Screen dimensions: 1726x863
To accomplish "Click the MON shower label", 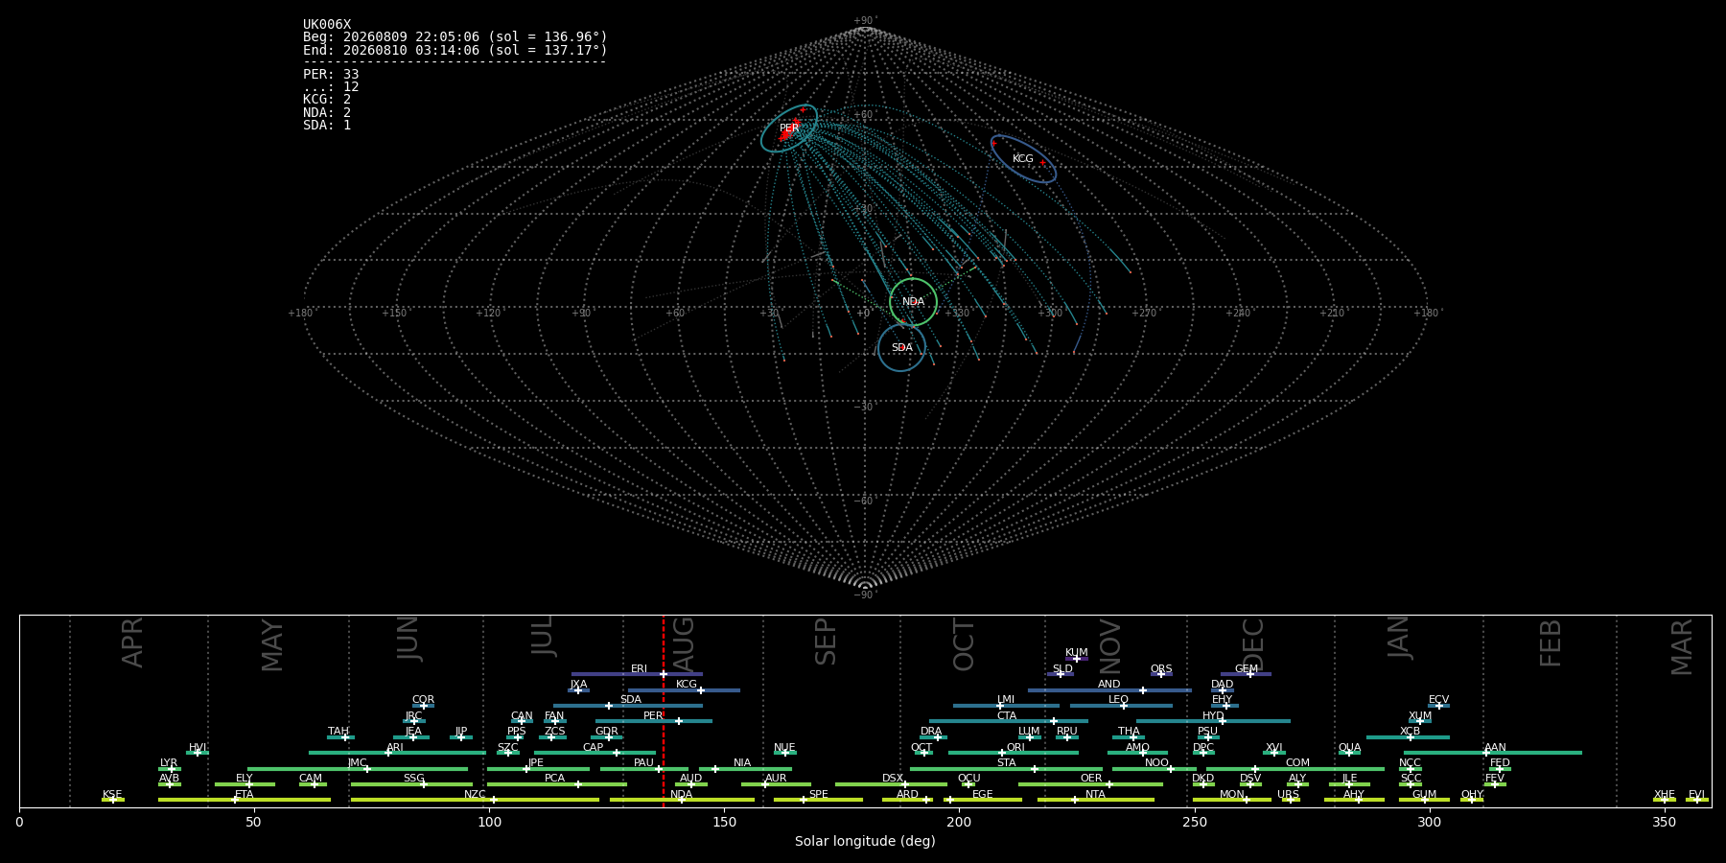I will [1232, 795].
